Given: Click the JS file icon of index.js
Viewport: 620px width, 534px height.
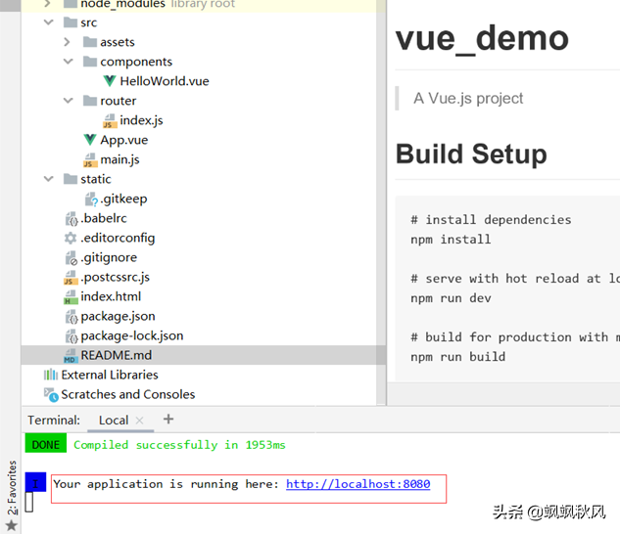Looking at the screenshot, I should click(x=110, y=120).
